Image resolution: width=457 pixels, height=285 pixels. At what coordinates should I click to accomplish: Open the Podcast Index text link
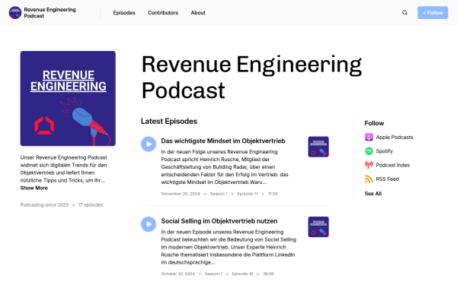click(x=392, y=165)
